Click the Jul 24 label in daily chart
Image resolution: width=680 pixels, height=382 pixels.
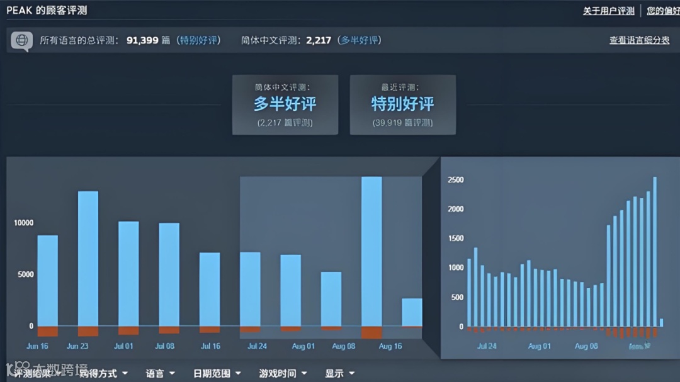click(487, 346)
